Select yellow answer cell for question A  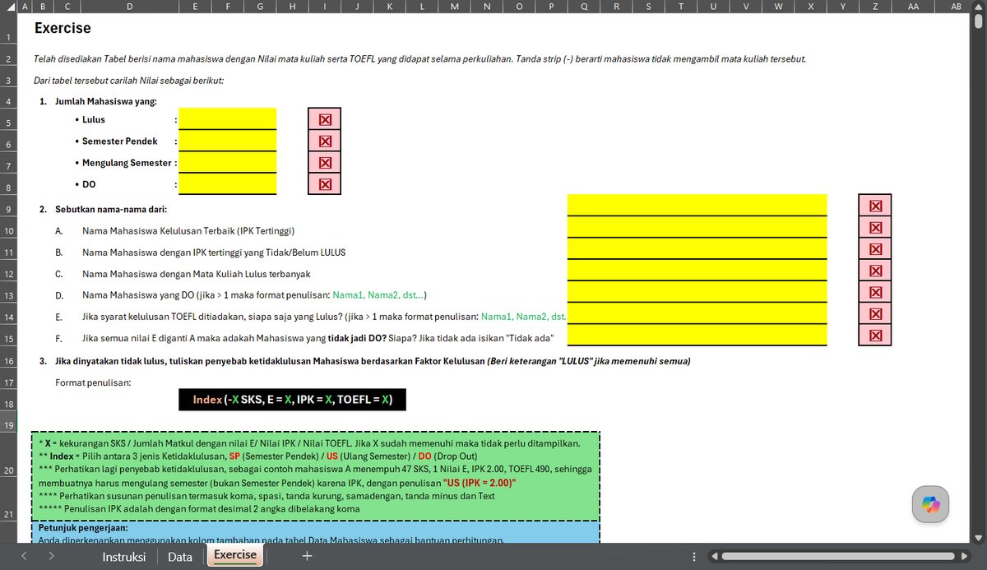pos(697,227)
